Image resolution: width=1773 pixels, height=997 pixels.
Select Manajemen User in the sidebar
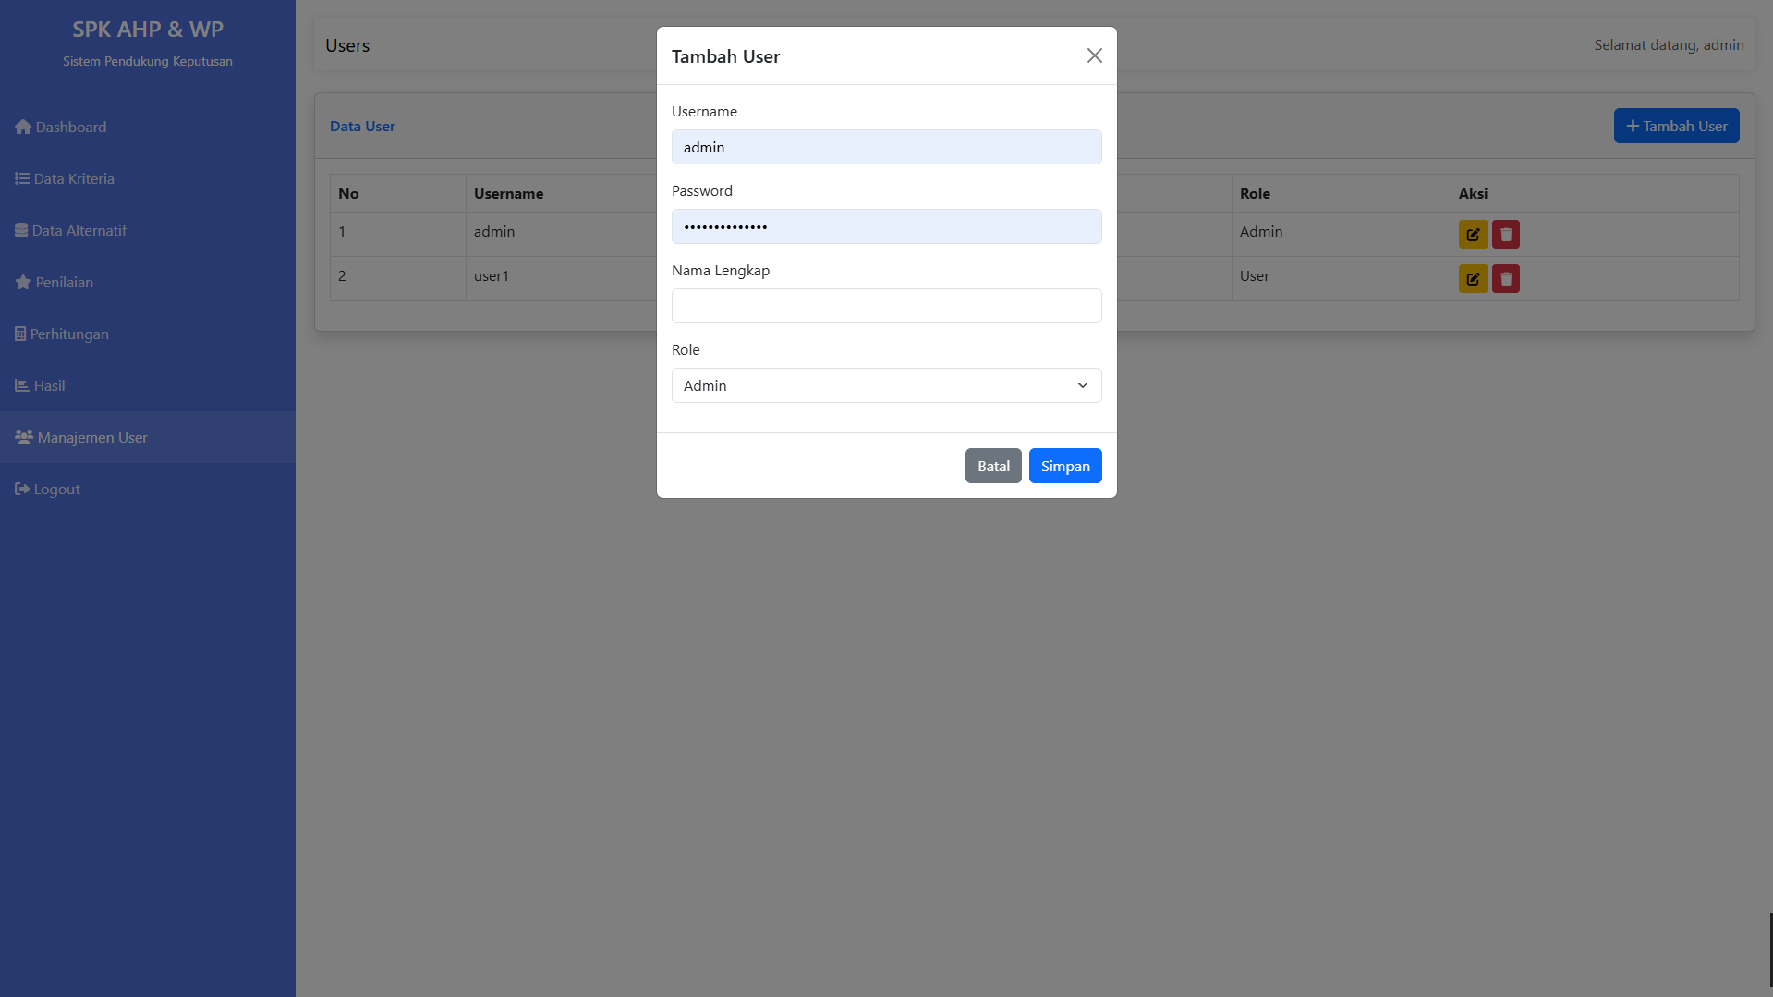[148, 437]
